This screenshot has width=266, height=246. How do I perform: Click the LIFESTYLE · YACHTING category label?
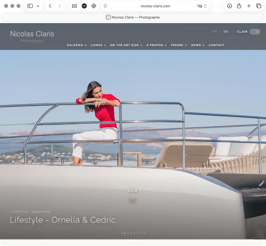[30, 212]
